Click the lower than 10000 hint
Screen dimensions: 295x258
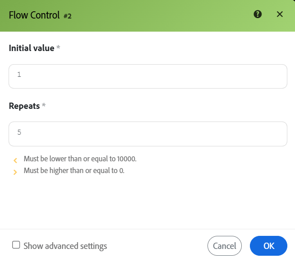(80, 159)
